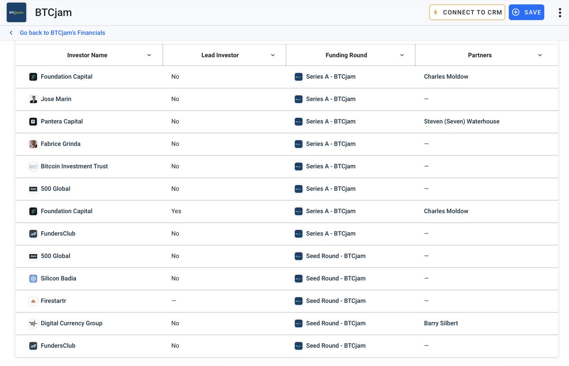Open the Partners column dropdown arrow
The image size is (569, 366).
tap(540, 55)
